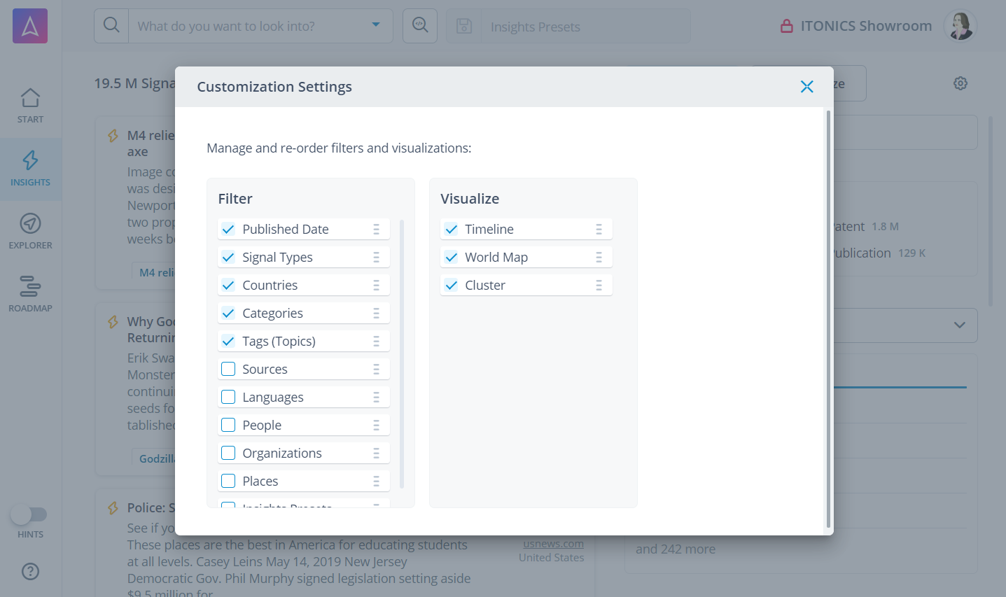
Task: Click the advanced search code icon
Action: click(420, 26)
